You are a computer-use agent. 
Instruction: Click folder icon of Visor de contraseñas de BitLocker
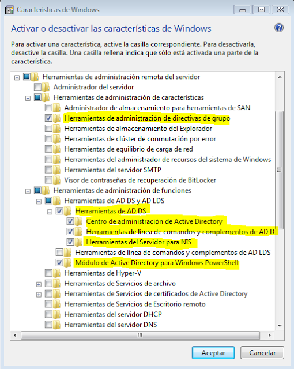pyautogui.click(x=56, y=180)
